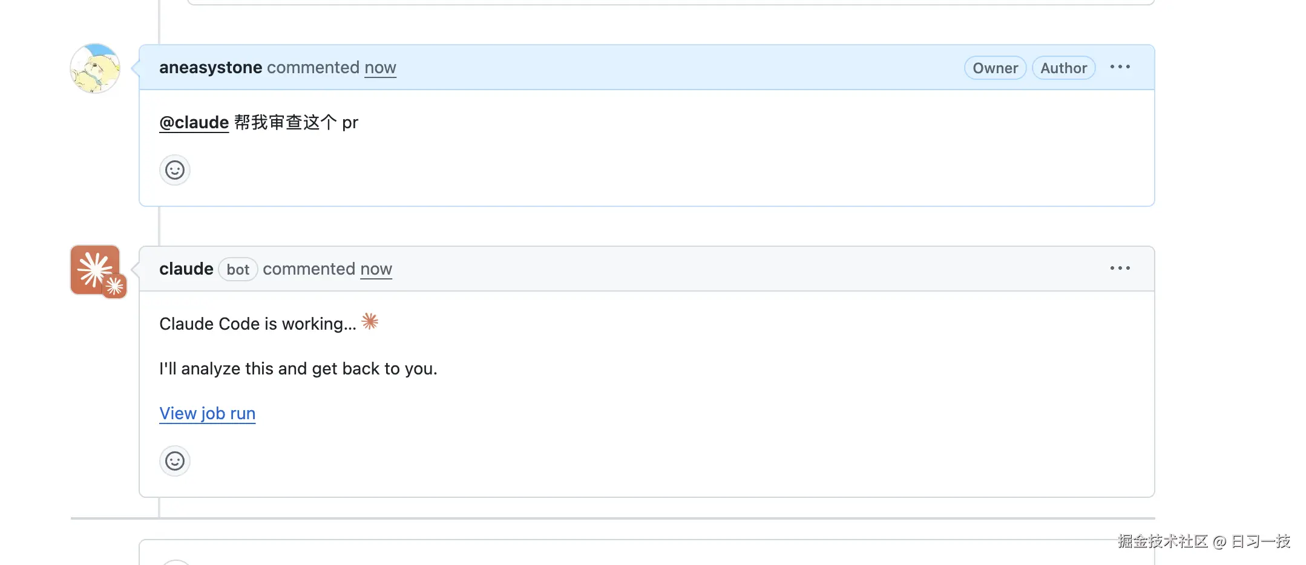
Task: Open aneasystone's profile from username
Action: tap(211, 67)
